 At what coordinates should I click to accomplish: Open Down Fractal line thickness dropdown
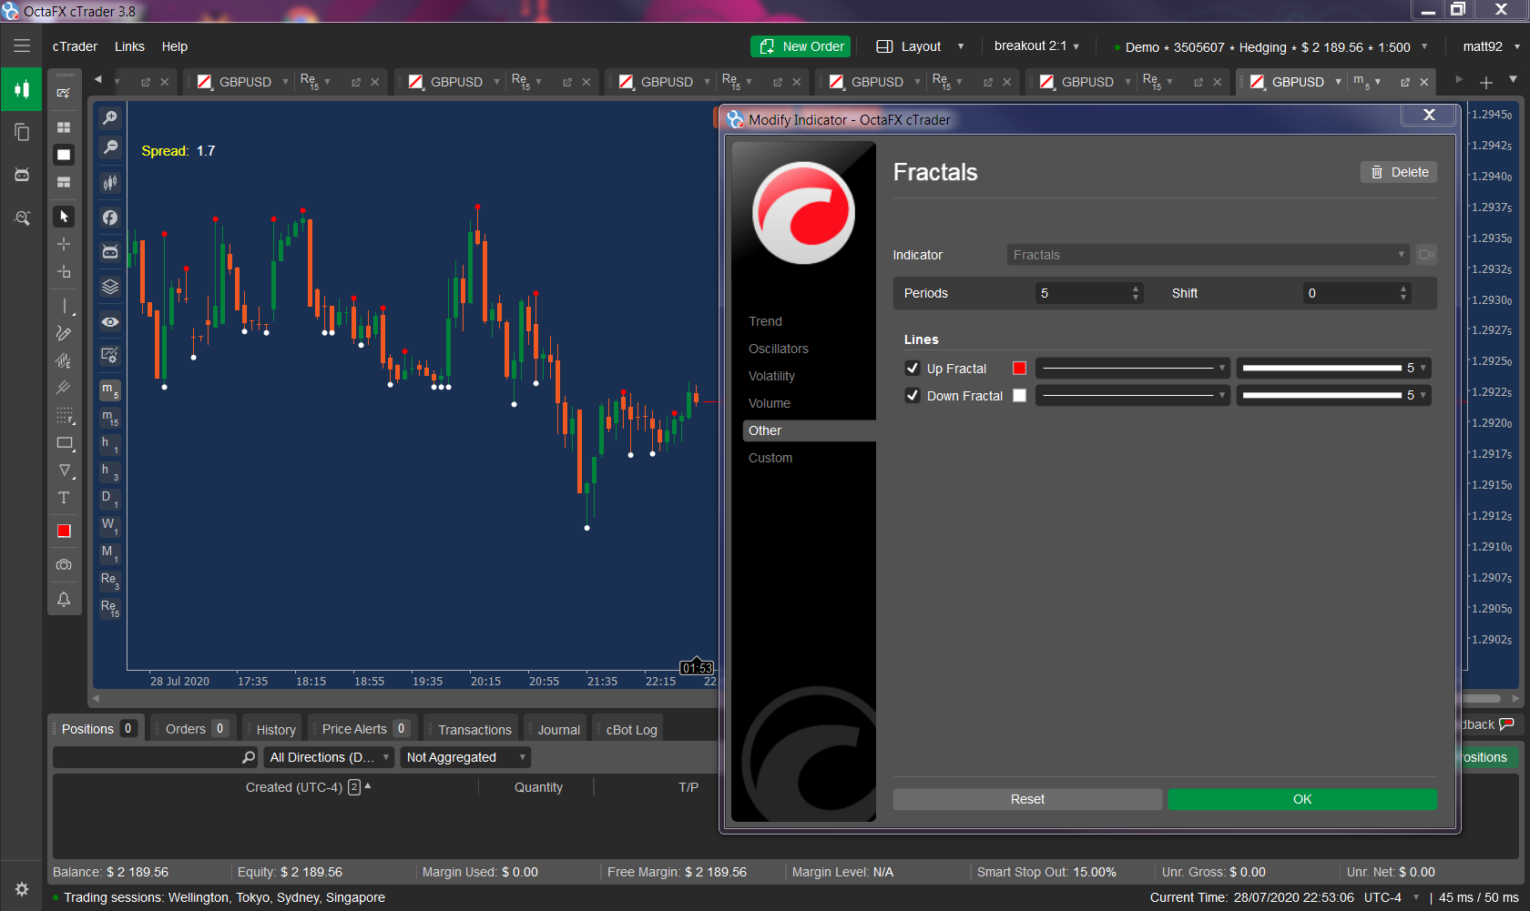pos(1333,396)
